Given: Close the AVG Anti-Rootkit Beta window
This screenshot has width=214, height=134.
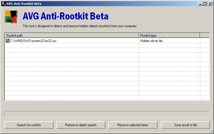Looking at the screenshot, I should pyautogui.click(x=210, y=3).
